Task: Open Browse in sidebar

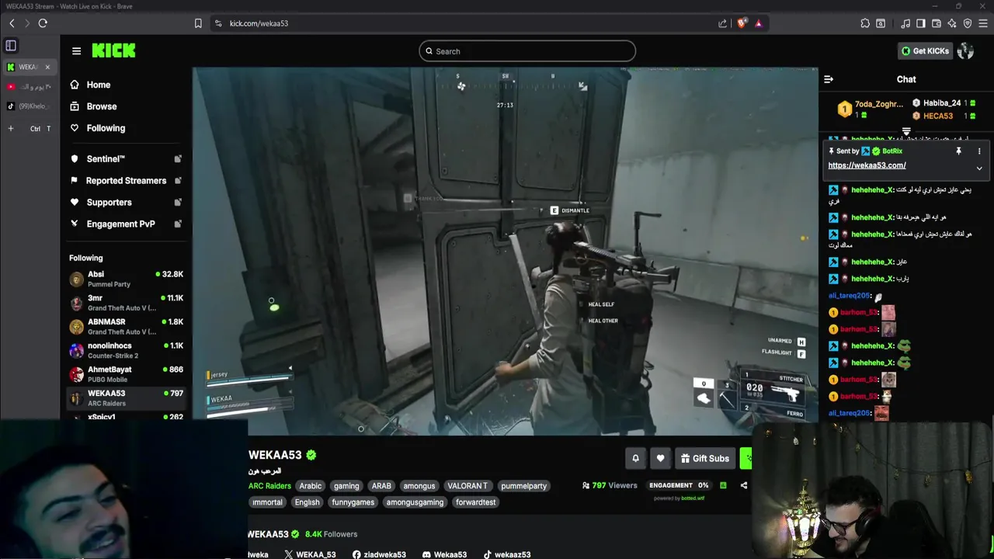Action: tap(102, 106)
